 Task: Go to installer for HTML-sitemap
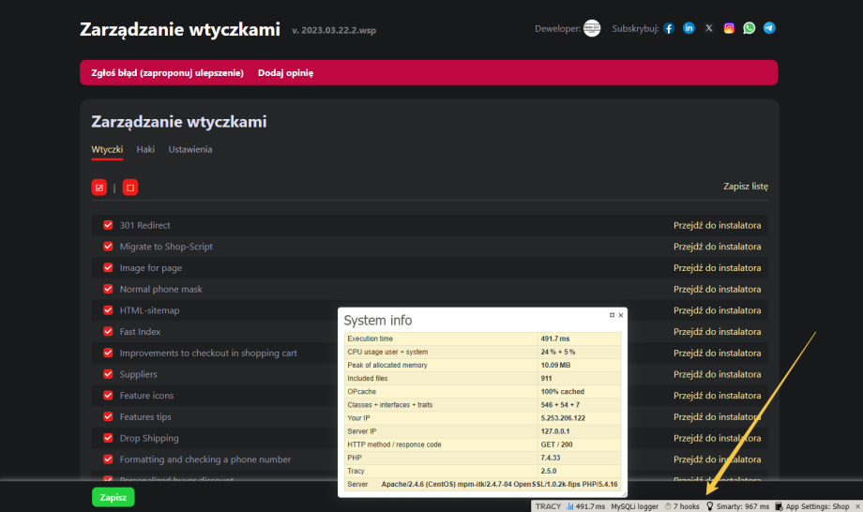point(718,310)
